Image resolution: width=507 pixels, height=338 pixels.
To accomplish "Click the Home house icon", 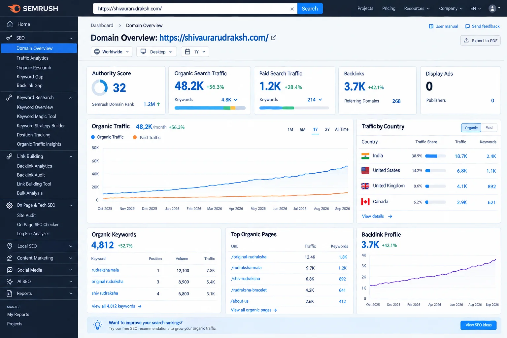I will tap(10, 24).
